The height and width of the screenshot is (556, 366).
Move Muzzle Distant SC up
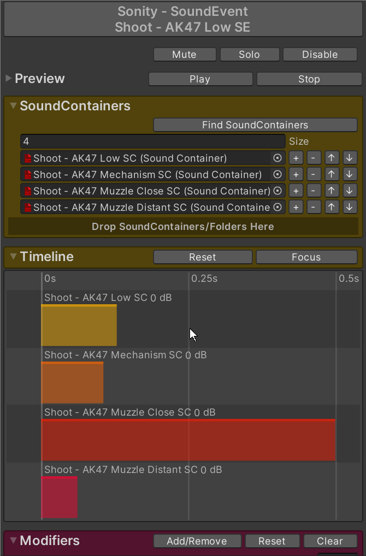tap(332, 207)
